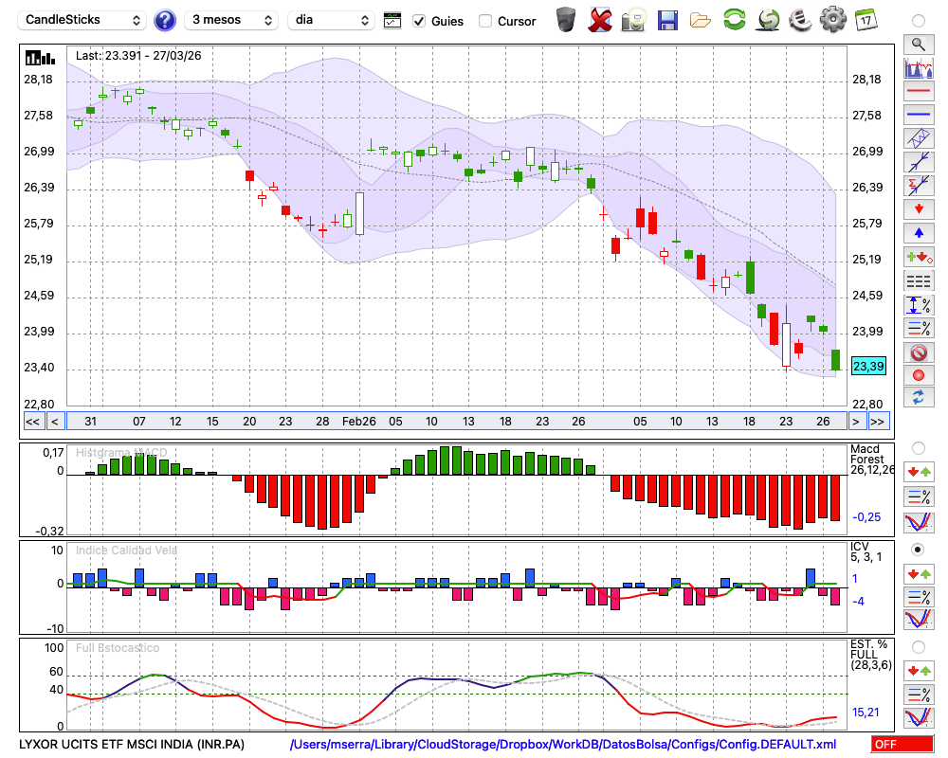Select the red horizontal line tool
The width and height of the screenshot is (948, 758).
pyautogui.click(x=918, y=92)
